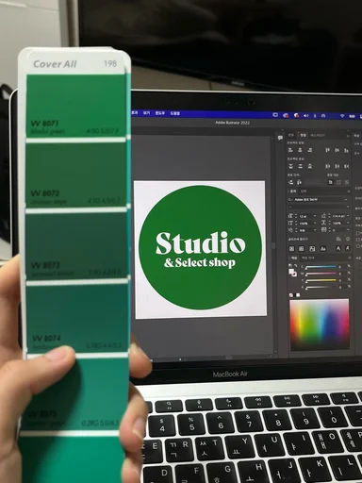Image resolution: width=362 pixels, height=483 pixels.
Task: Click horizontal align left icon in Align panel
Action: (x=290, y=150)
